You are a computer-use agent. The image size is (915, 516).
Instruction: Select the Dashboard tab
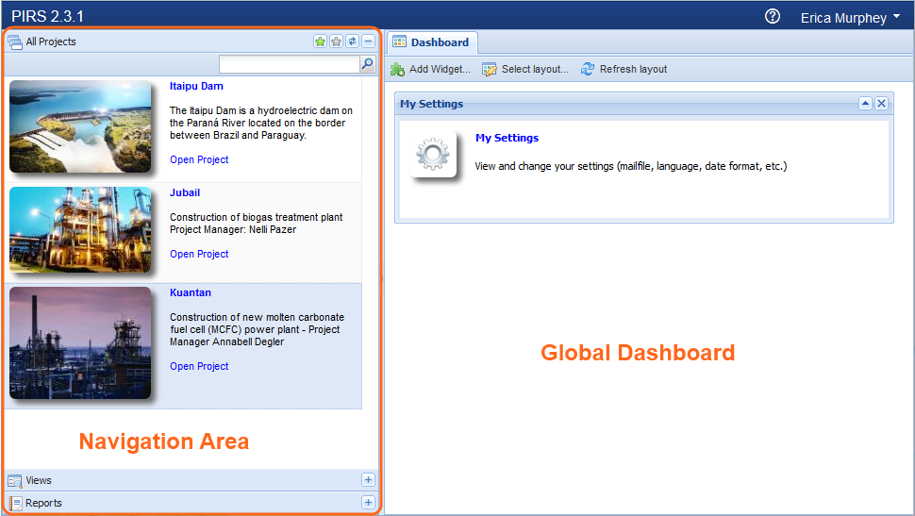pos(432,42)
